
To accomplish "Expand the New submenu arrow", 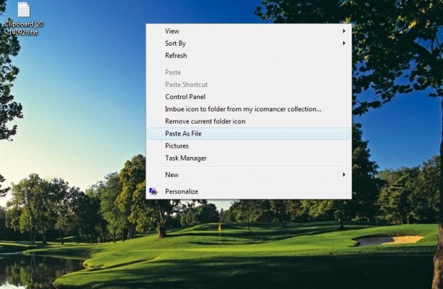I will coord(344,175).
